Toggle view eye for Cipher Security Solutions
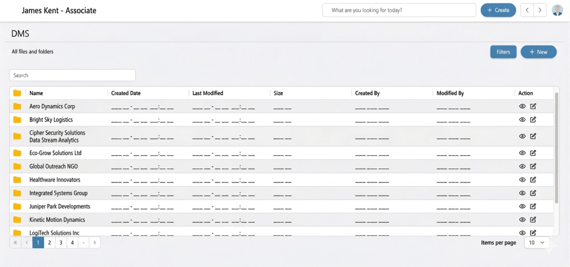This screenshot has height=267, width=570. click(522, 136)
